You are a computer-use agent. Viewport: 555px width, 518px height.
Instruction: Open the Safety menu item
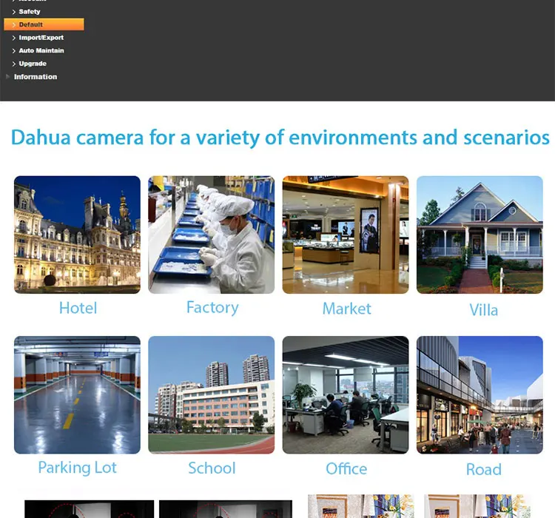(30, 12)
